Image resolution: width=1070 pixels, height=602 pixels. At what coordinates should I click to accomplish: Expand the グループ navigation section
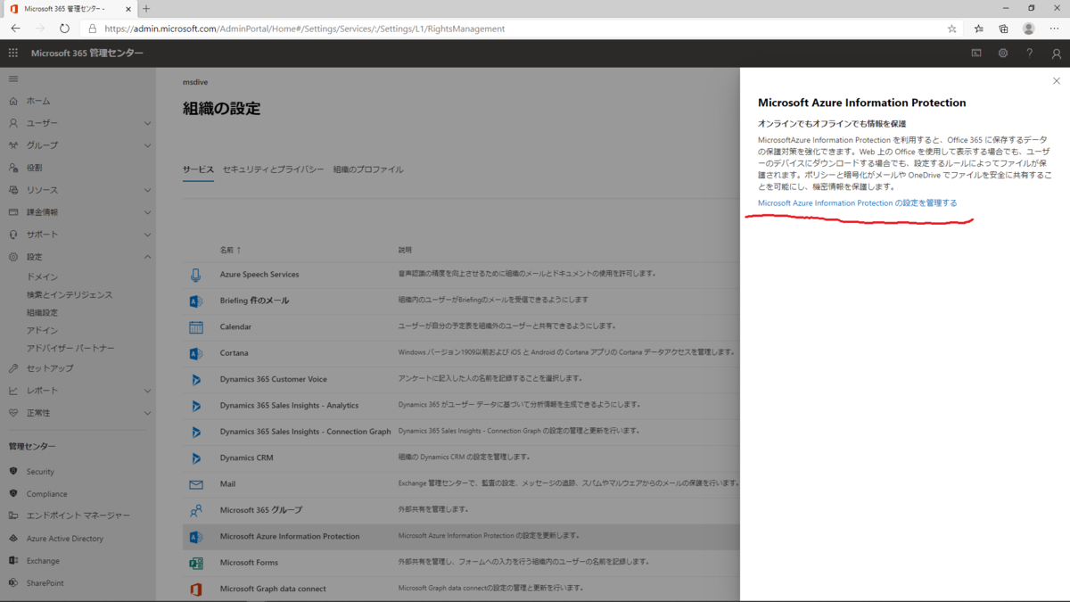147,145
